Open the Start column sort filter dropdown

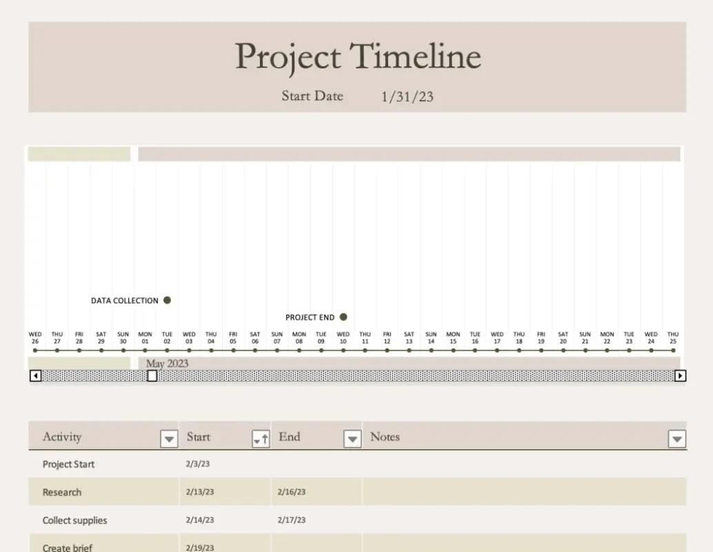pyautogui.click(x=261, y=439)
